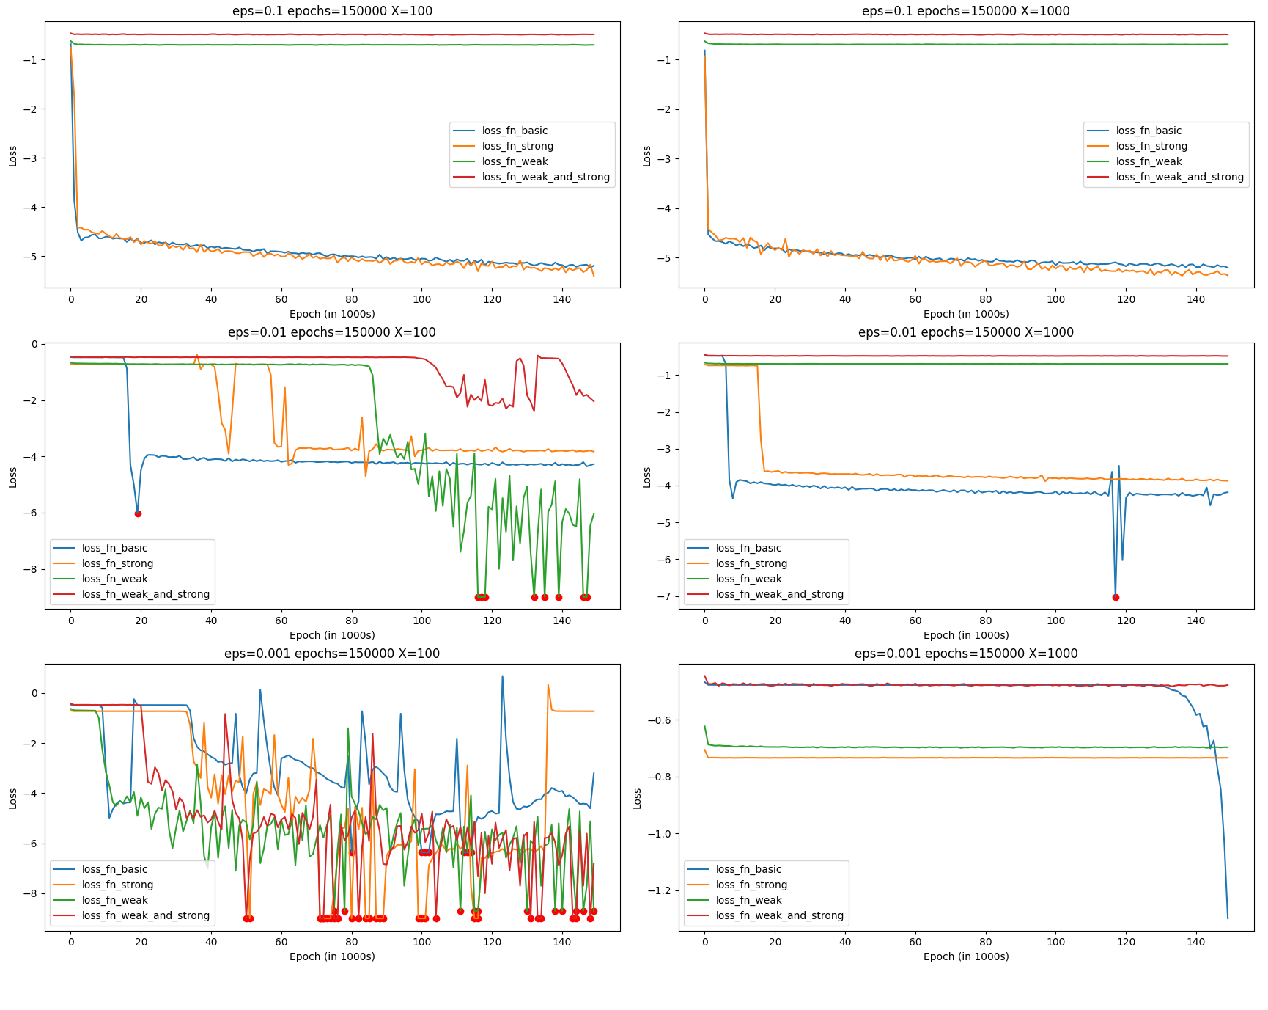
Task: Click the plot title 'eps=0.01 epochs=150000 X=1000'
Action: point(966,332)
